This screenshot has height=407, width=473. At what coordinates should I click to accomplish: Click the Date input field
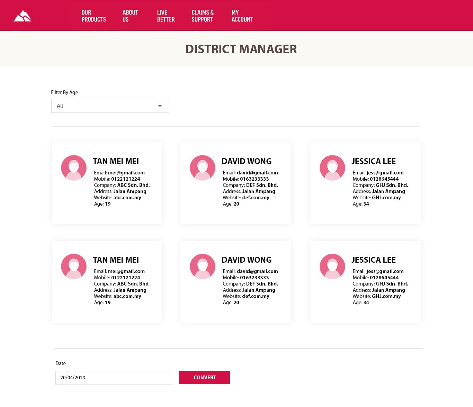point(114,378)
